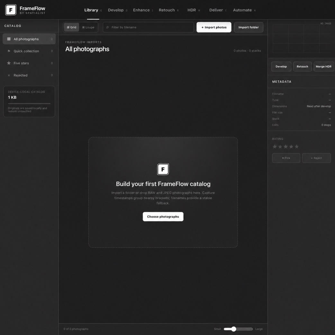Click the "0 steps" edits value
Screen dimensions: 335x335
point(326,125)
